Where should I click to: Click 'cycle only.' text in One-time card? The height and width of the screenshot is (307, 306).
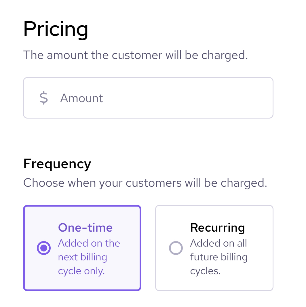click(x=81, y=271)
